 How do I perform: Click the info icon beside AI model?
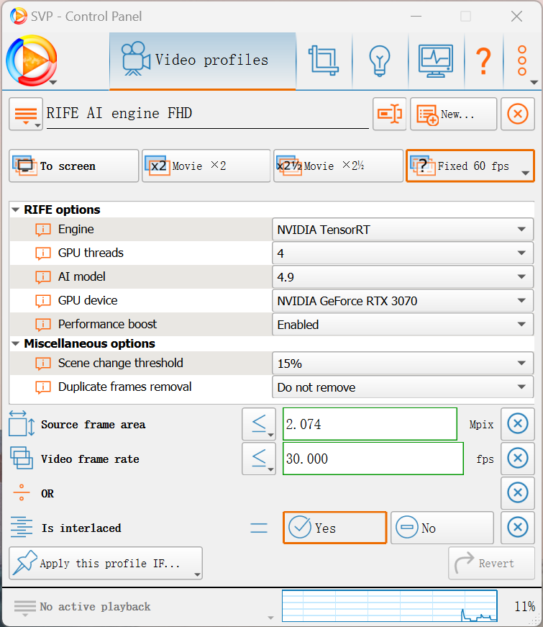click(x=43, y=277)
